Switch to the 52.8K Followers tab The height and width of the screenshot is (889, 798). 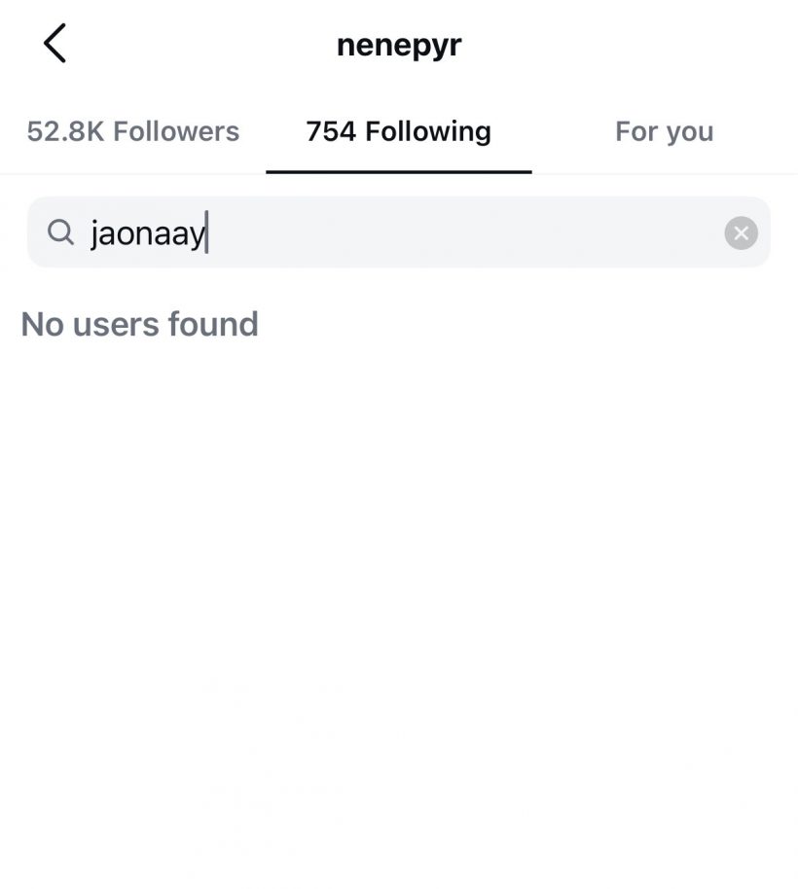133,131
